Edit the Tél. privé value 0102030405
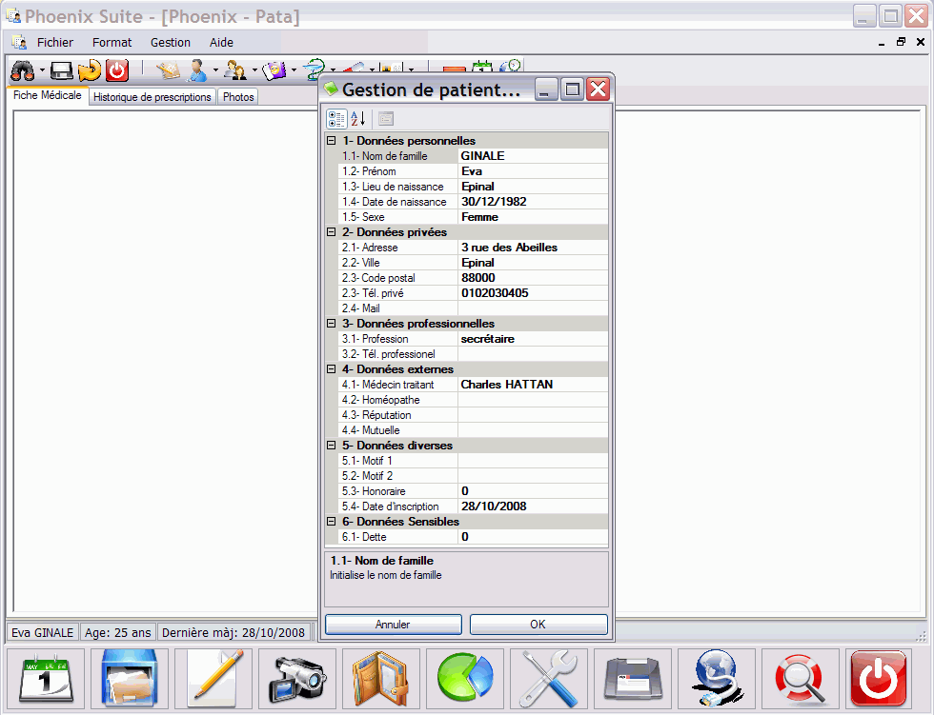The height and width of the screenshot is (715, 934). point(533,293)
